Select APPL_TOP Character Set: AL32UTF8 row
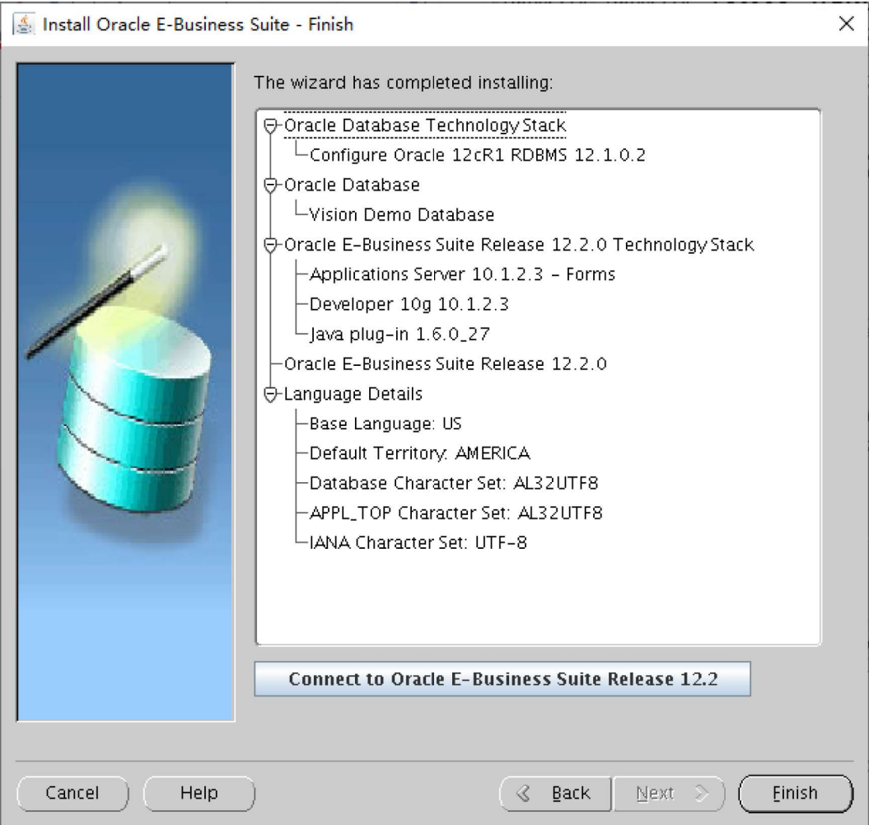This screenshot has width=869, height=825. tap(456, 513)
